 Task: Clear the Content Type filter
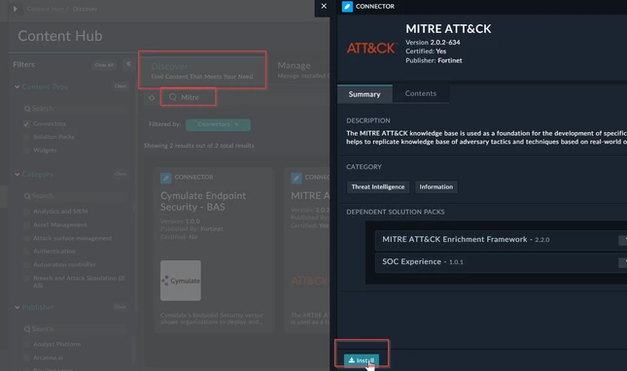tap(121, 86)
